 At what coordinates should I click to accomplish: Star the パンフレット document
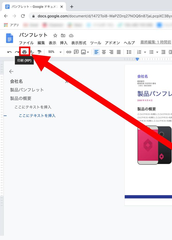[55, 36]
